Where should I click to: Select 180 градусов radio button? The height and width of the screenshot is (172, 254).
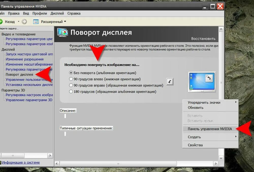point(71,92)
